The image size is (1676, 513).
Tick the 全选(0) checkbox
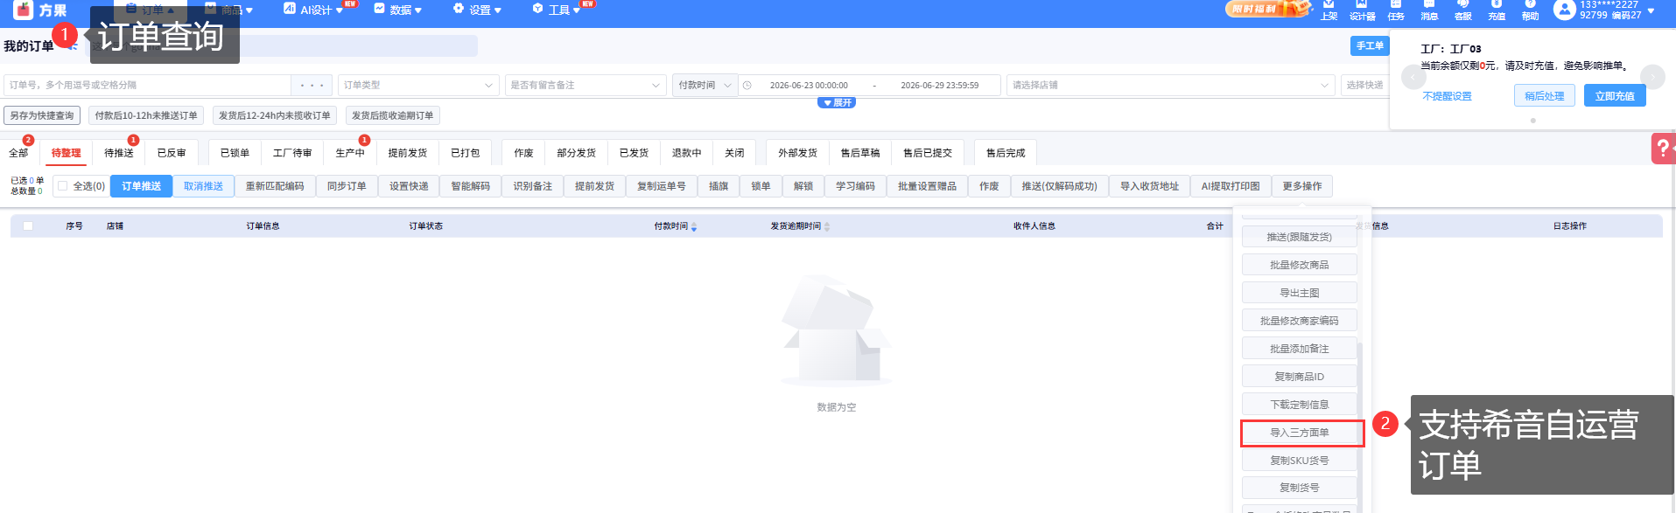point(62,186)
